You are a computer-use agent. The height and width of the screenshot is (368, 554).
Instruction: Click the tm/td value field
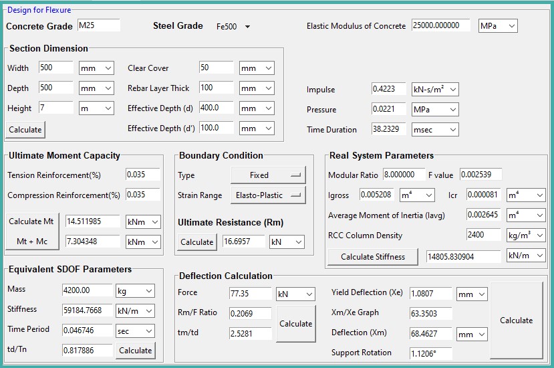pos(251,334)
